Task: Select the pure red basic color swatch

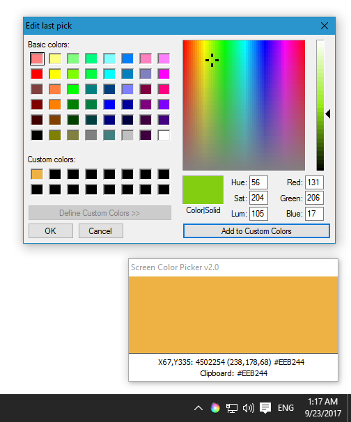Action: point(37,74)
